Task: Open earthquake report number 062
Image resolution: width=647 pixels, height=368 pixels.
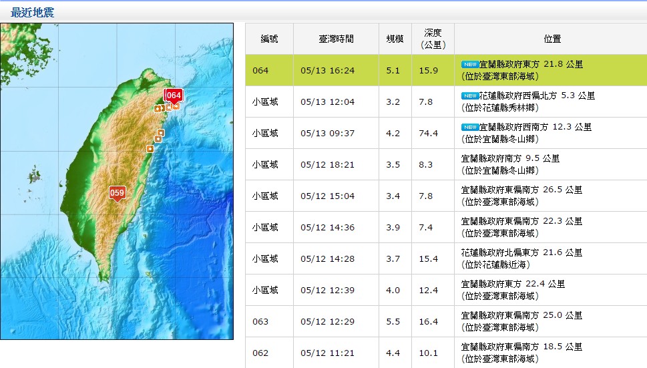Action: pos(260,353)
